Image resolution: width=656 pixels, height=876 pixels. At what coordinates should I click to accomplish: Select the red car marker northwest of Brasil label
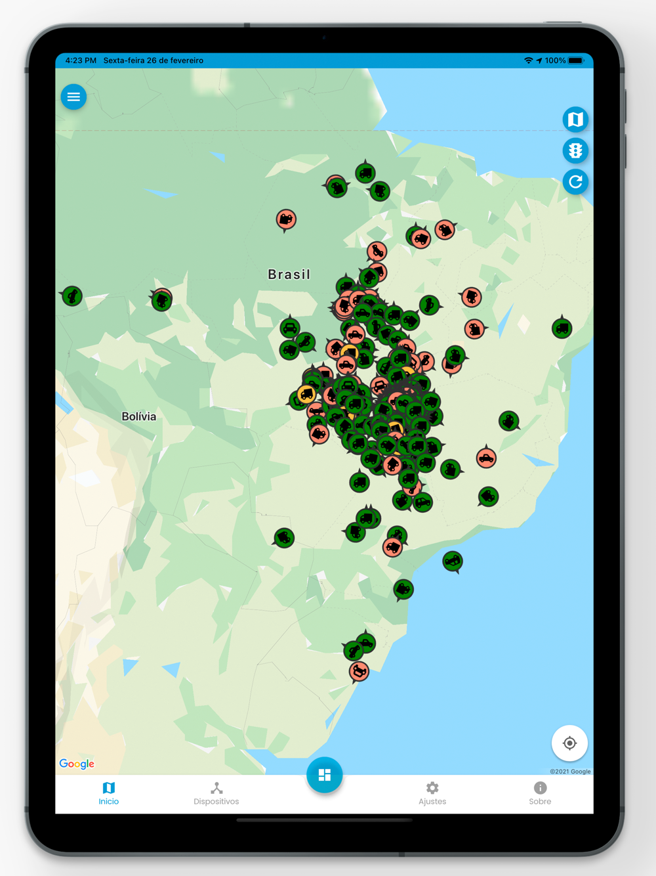(286, 219)
